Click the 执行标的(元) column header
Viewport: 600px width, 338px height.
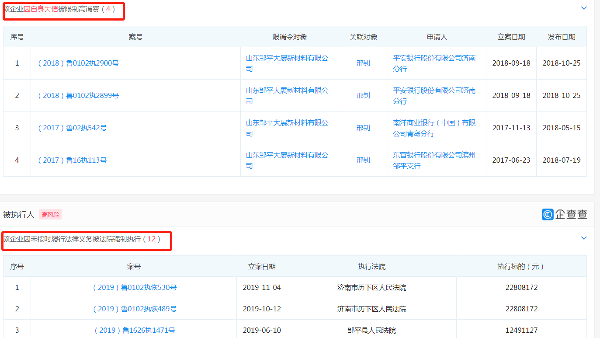click(x=521, y=266)
